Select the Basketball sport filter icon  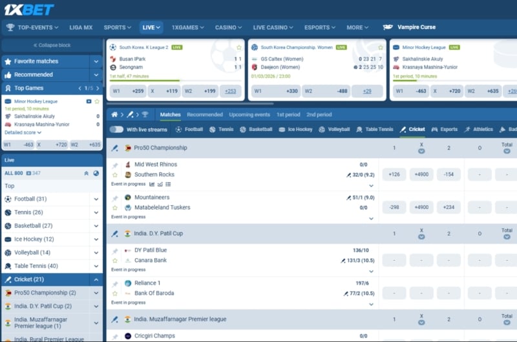[243, 129]
